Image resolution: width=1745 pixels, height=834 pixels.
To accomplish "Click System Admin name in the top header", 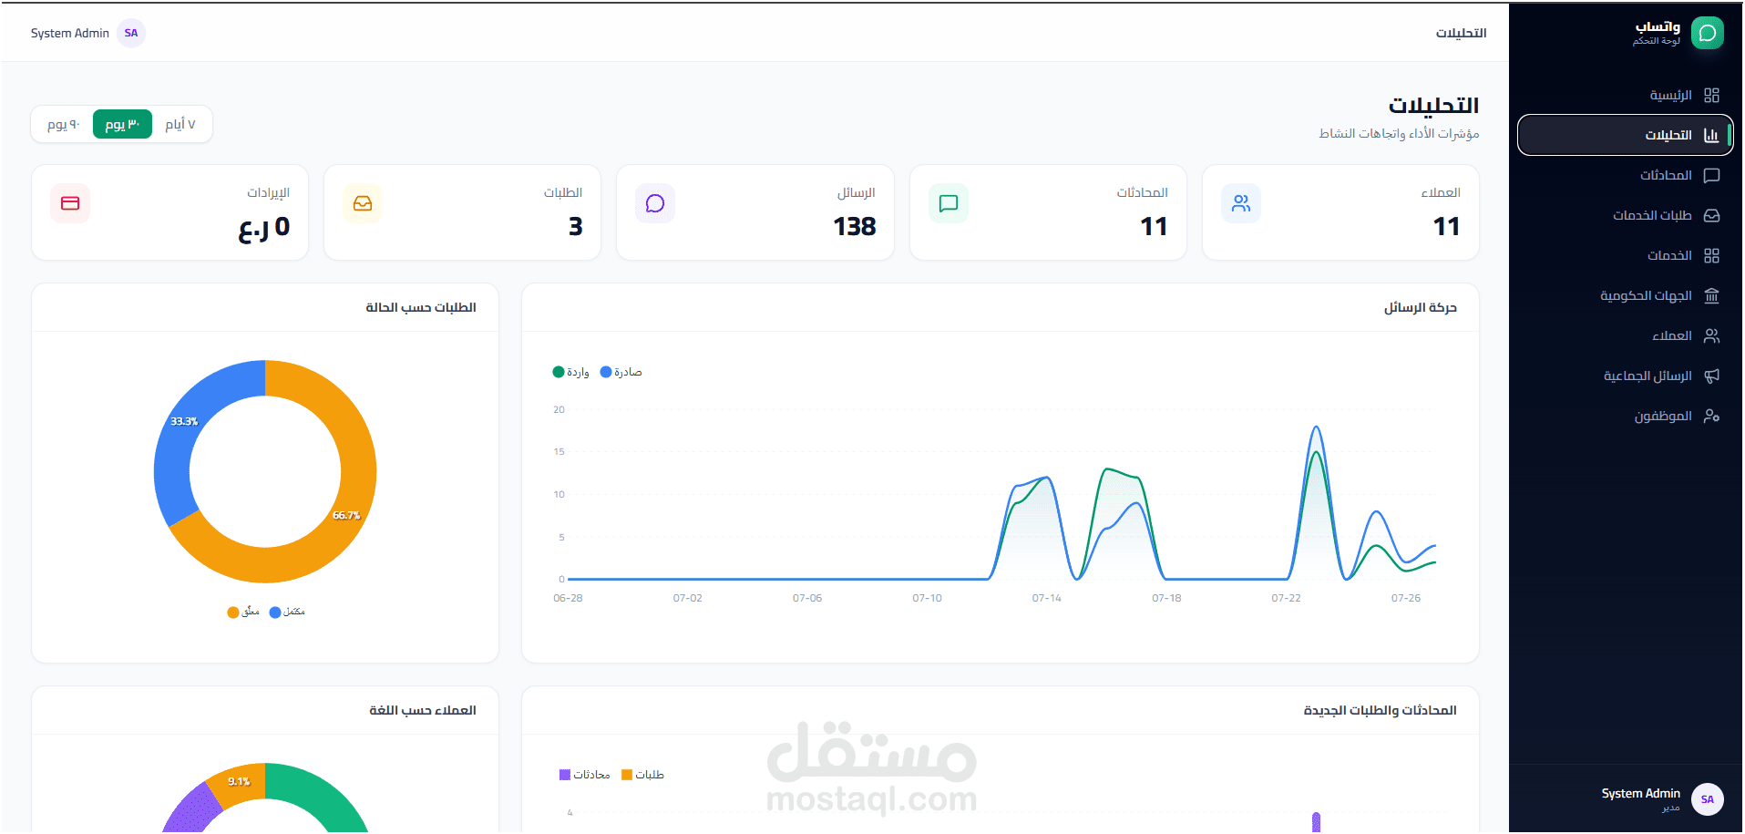I will (70, 33).
